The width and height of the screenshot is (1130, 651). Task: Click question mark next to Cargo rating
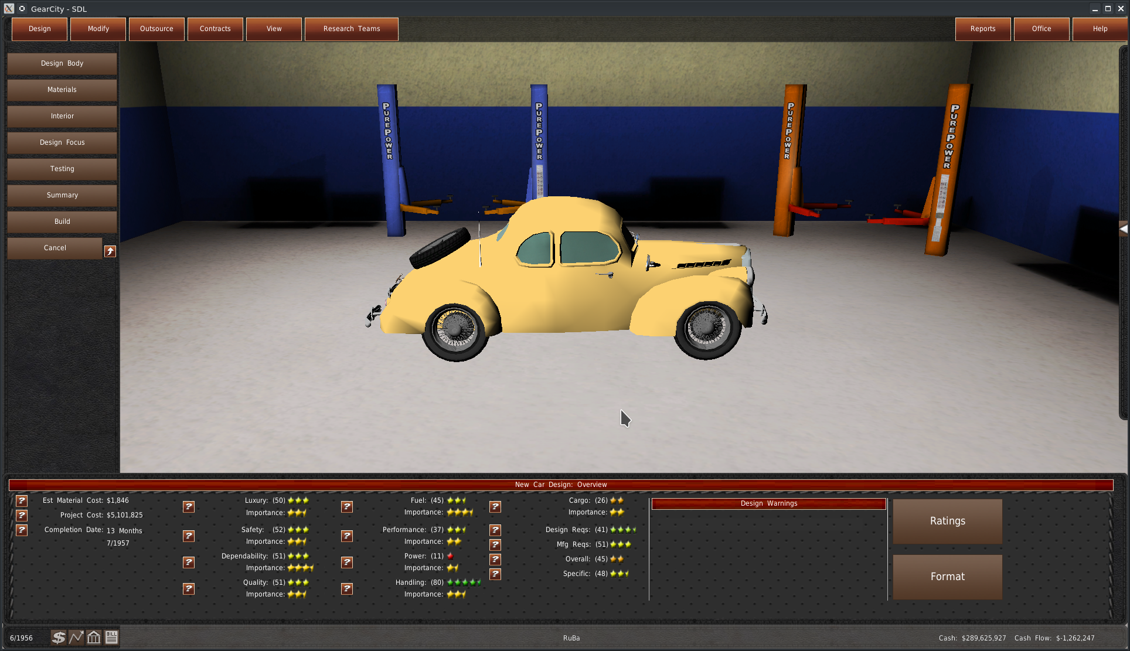495,506
